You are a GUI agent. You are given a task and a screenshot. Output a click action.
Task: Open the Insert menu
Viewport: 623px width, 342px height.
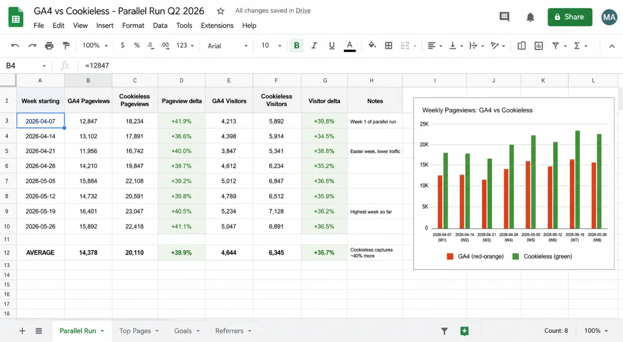(x=105, y=26)
